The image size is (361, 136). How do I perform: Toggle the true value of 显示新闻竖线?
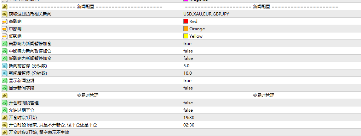[x=188, y=80]
